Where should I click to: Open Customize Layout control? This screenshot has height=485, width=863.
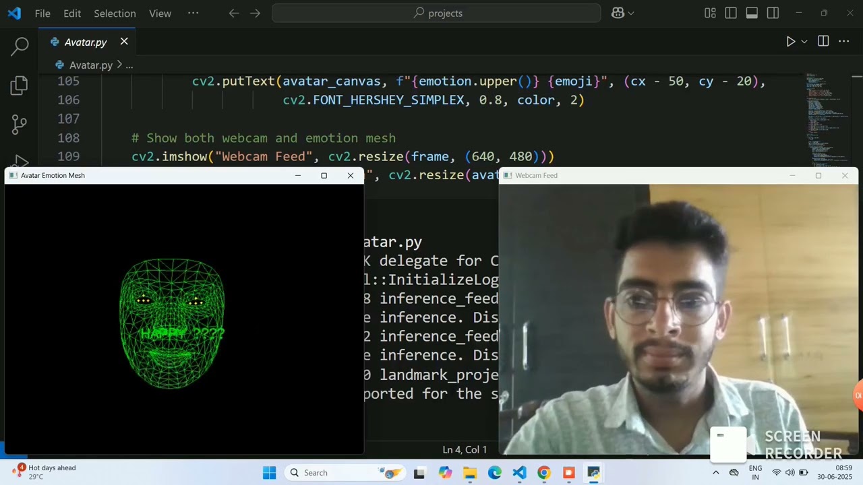(710, 13)
